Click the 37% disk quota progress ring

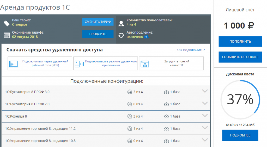point(240,100)
